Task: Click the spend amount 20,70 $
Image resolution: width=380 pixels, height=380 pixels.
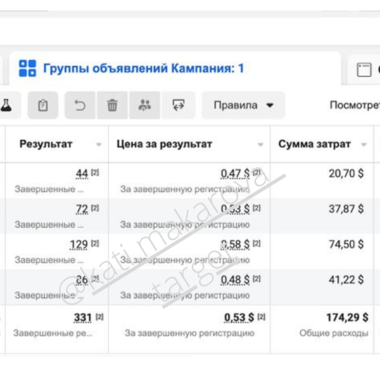Action: click(x=346, y=174)
